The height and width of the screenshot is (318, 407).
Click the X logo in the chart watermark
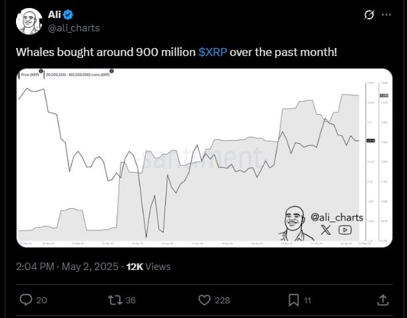325,229
